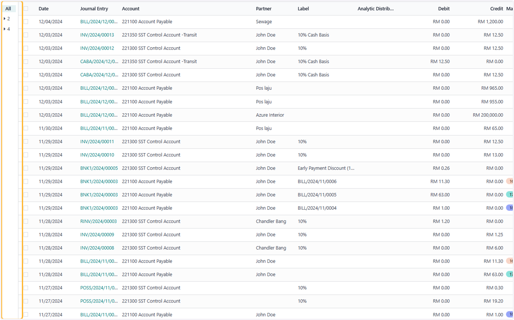This screenshot has height=320, width=514.
Task: Open journal entry INV/2024/00008
Action: pyautogui.click(x=97, y=248)
